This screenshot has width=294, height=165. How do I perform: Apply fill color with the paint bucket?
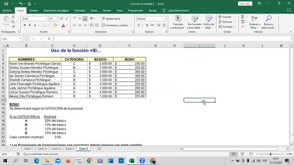(55, 25)
